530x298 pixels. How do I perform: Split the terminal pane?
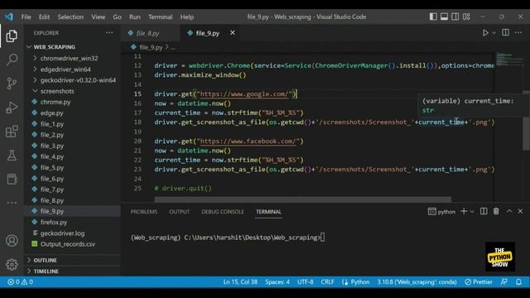coord(484,211)
